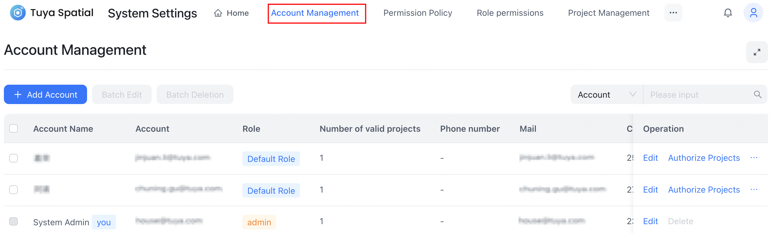Image resolution: width=773 pixels, height=233 pixels.
Task: Open the Project Management tab
Action: pos(608,13)
